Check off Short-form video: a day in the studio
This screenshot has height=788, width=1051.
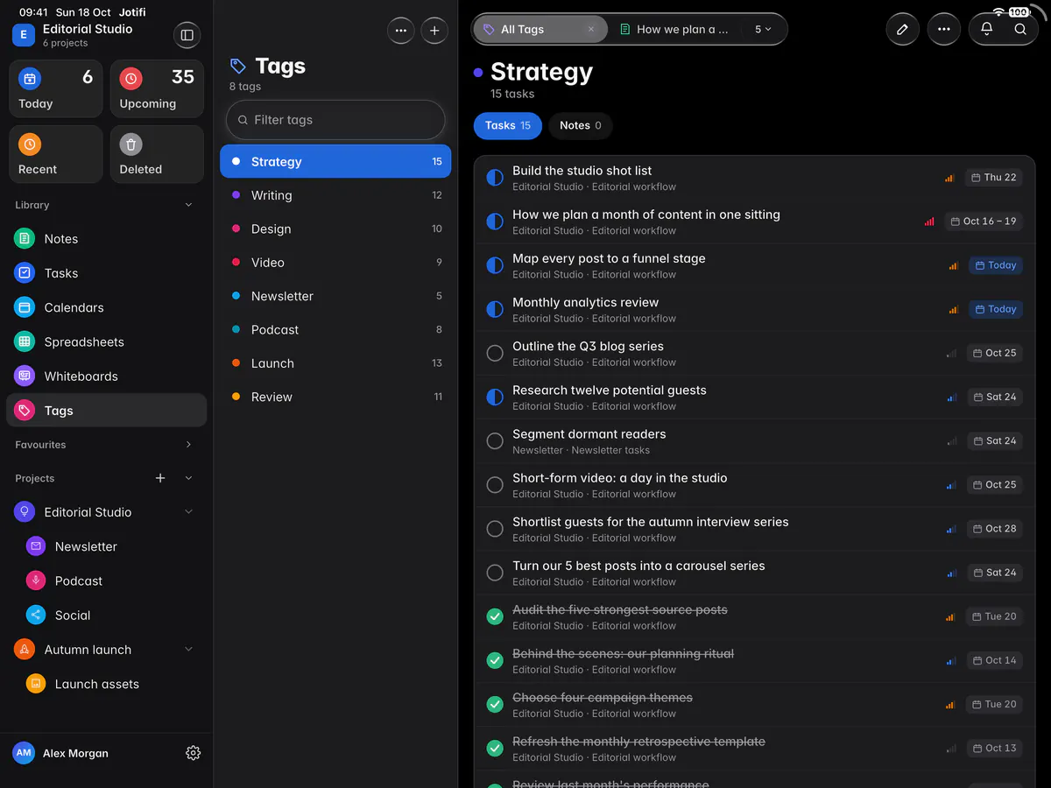[495, 484]
